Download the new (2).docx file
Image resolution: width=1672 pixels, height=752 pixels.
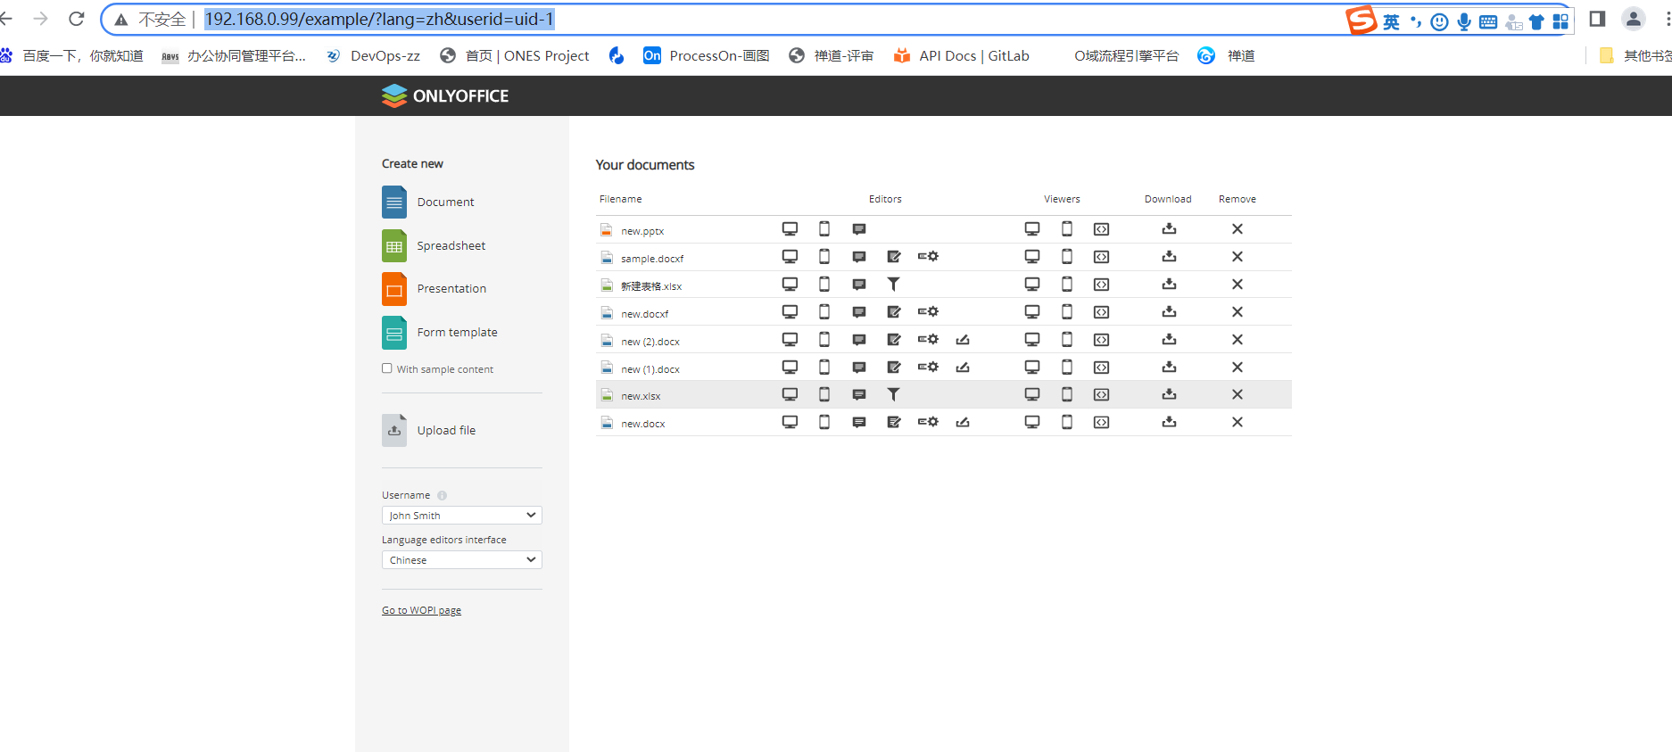[1169, 340]
